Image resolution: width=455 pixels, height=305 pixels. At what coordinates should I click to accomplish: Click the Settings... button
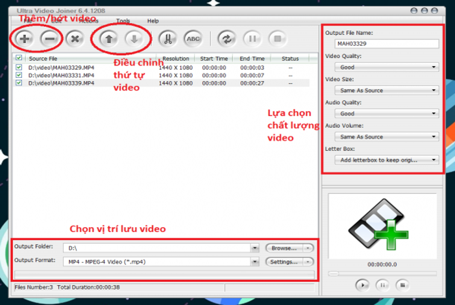[x=284, y=262]
